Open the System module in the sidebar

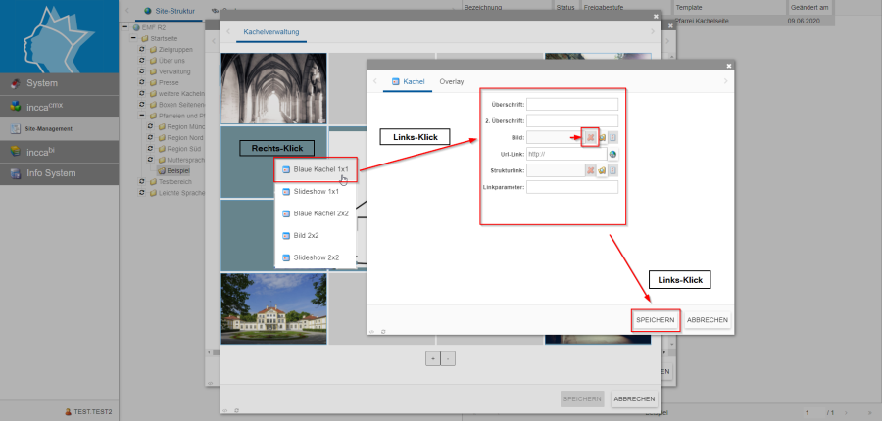(x=59, y=83)
